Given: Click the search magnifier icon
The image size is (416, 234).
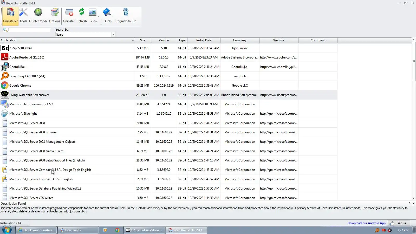Looking at the screenshot, I should (5, 30).
